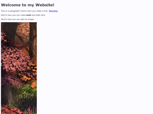
Task: Click the bold word "bold"
Action: click(29, 15)
